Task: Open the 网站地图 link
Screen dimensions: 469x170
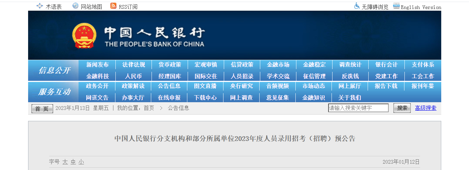Action: point(91,7)
